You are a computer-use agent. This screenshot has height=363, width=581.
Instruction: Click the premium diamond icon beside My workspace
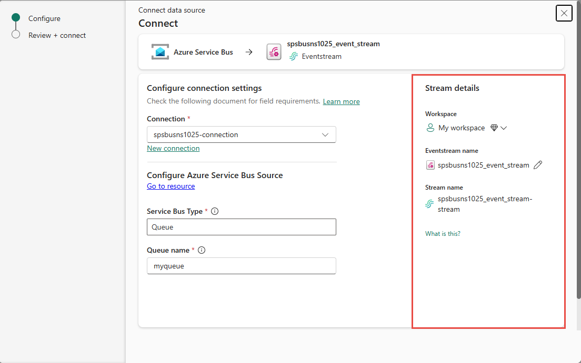point(494,128)
